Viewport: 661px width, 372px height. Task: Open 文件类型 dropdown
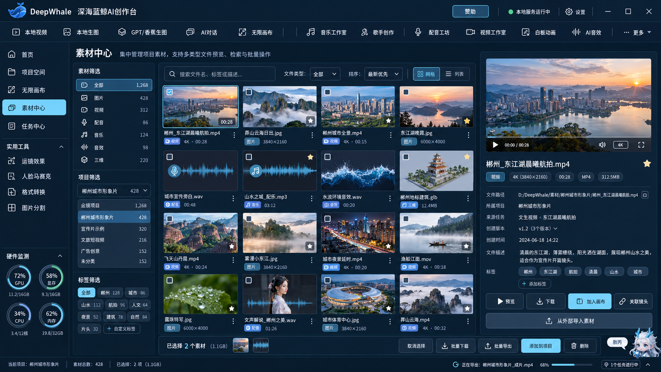coord(325,74)
